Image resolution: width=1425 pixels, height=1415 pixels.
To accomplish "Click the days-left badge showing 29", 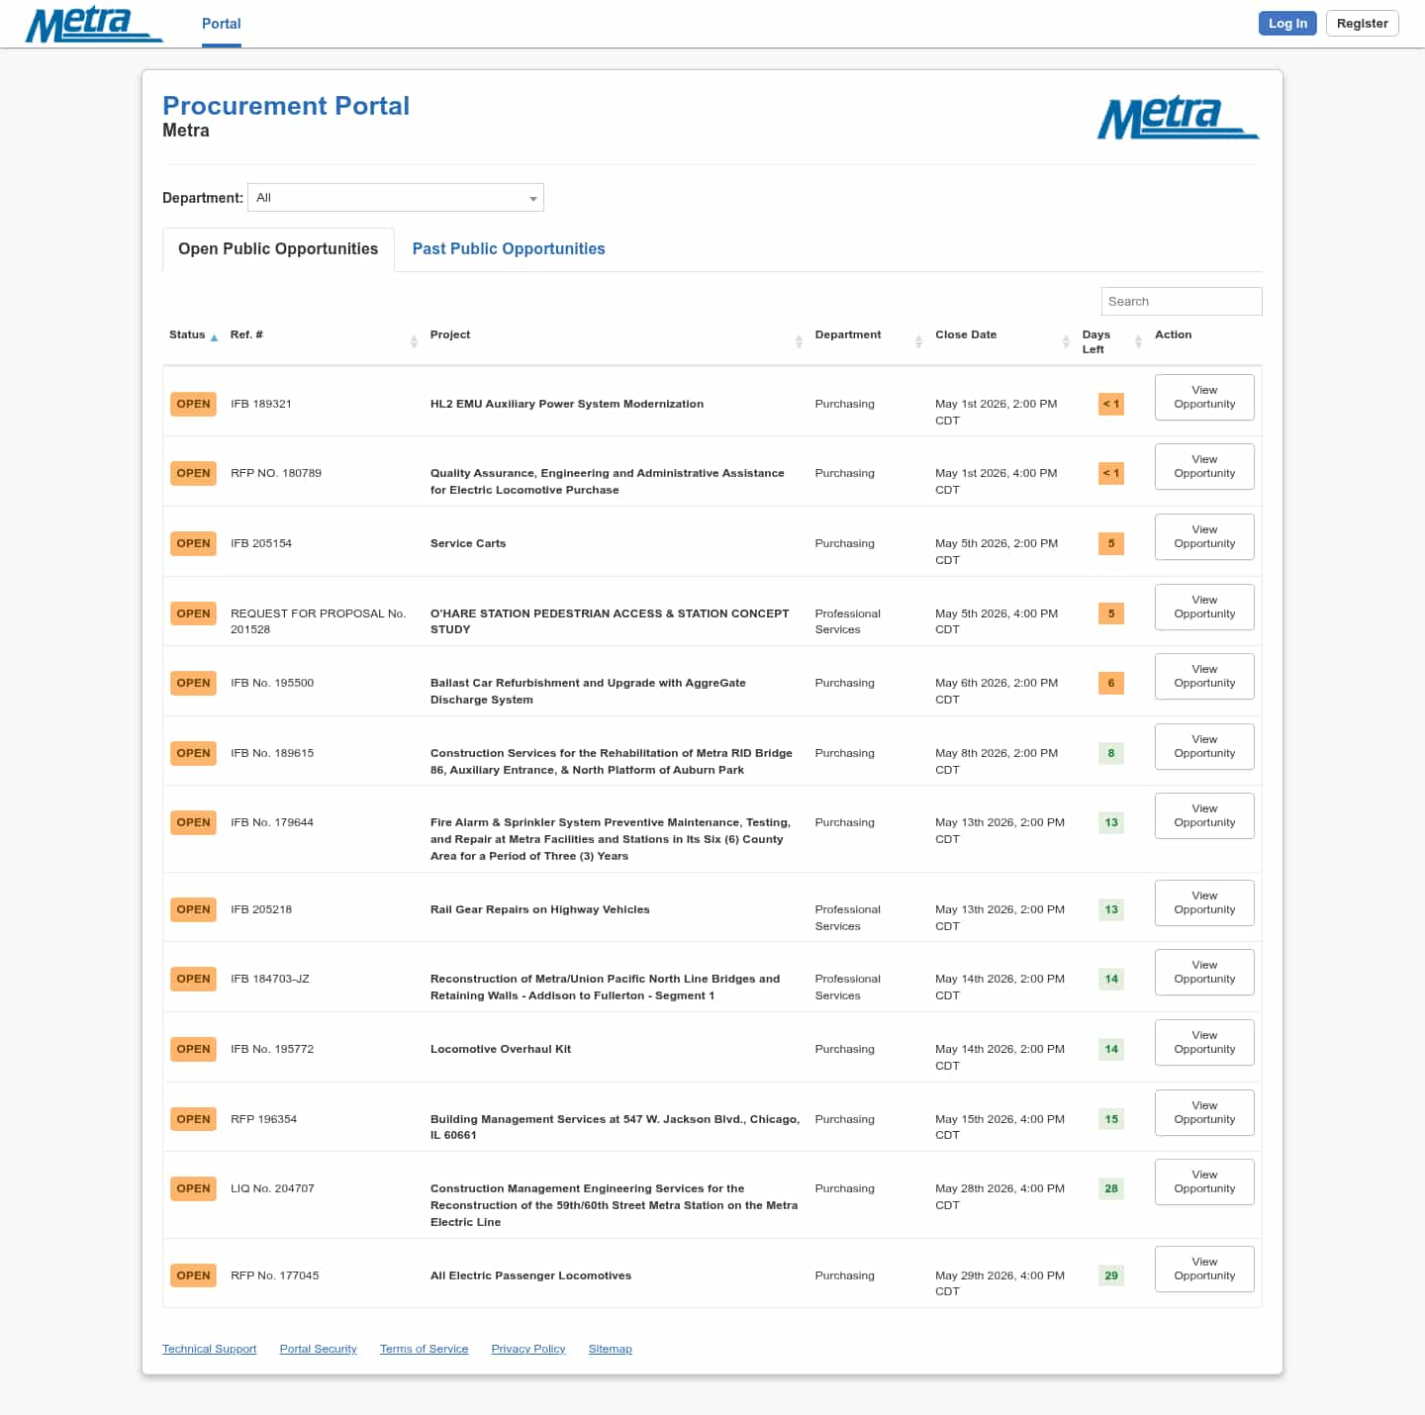I will click(x=1111, y=1276).
